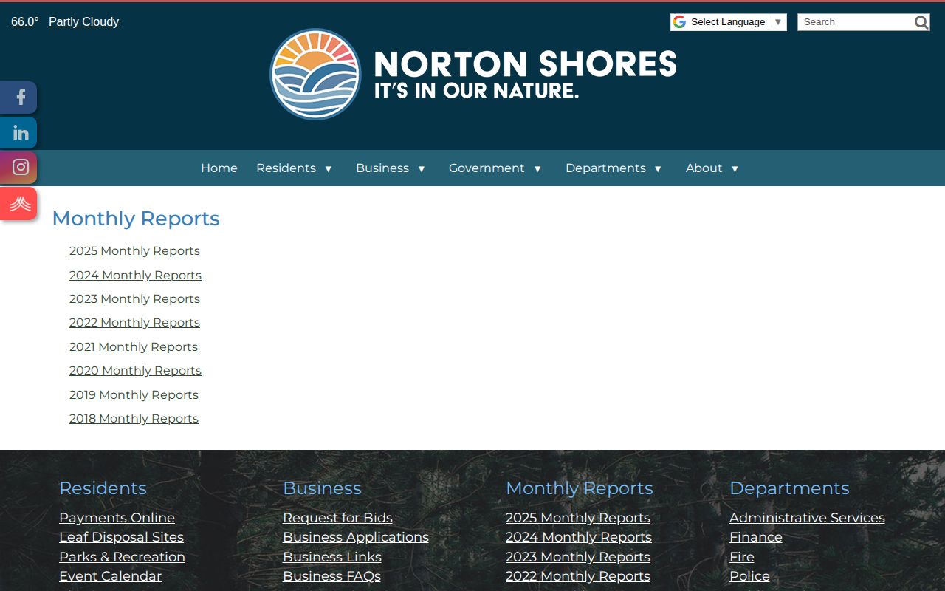Open Finance department footer link
The image size is (945, 591).
756,537
